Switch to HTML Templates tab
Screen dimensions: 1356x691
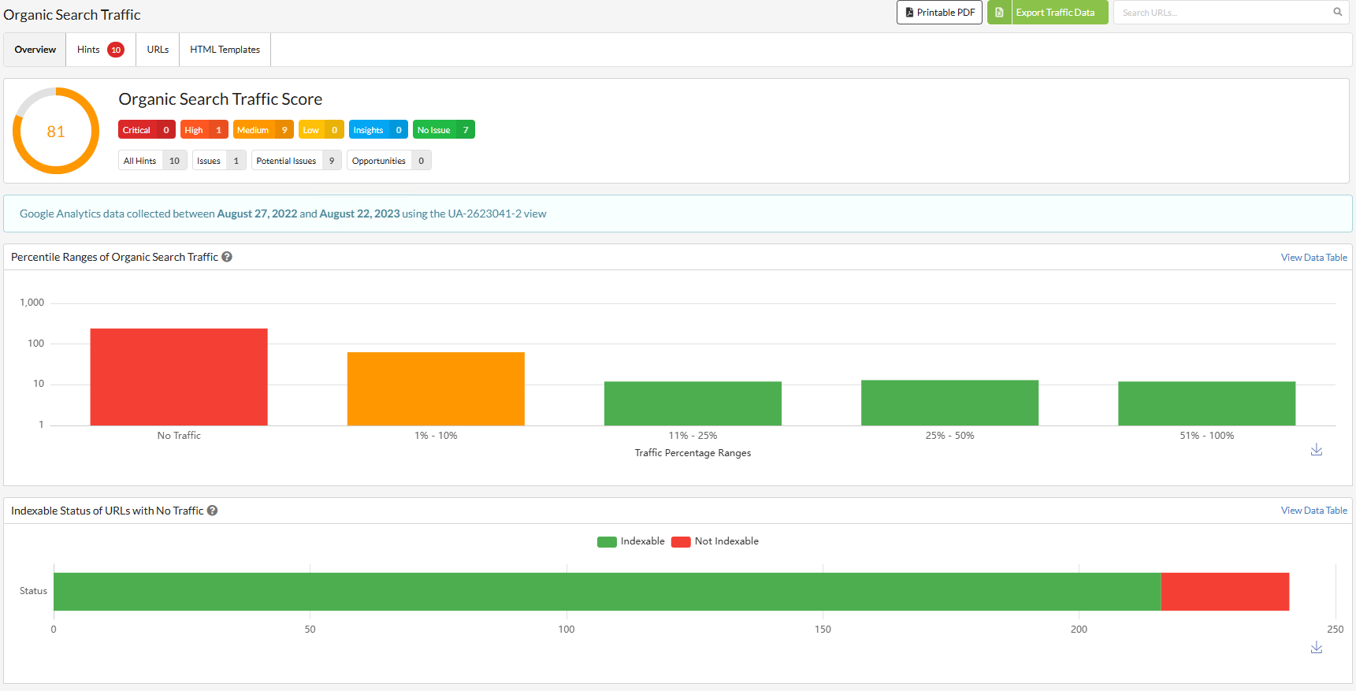click(x=225, y=50)
